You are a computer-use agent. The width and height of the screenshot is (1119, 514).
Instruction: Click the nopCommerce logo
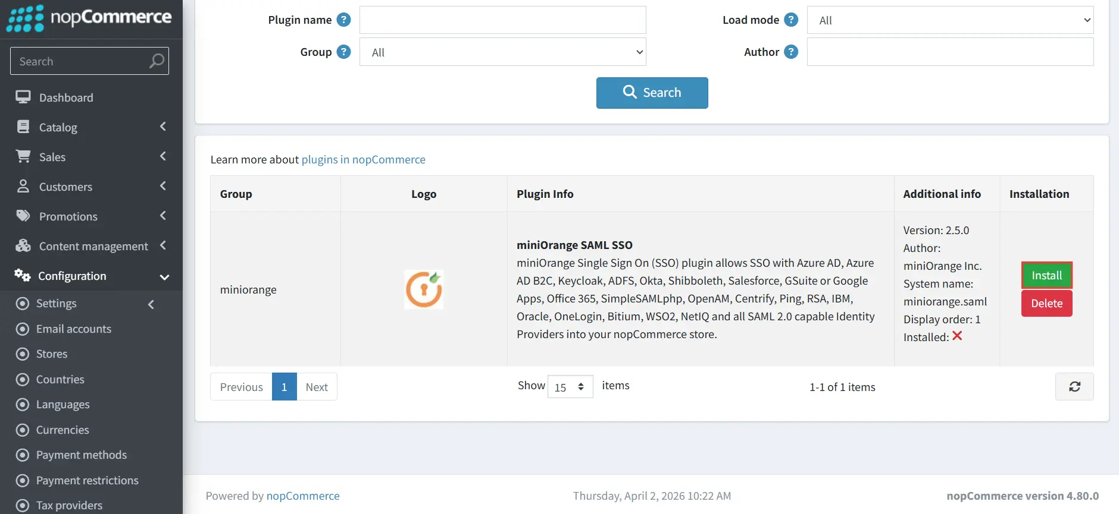click(89, 18)
